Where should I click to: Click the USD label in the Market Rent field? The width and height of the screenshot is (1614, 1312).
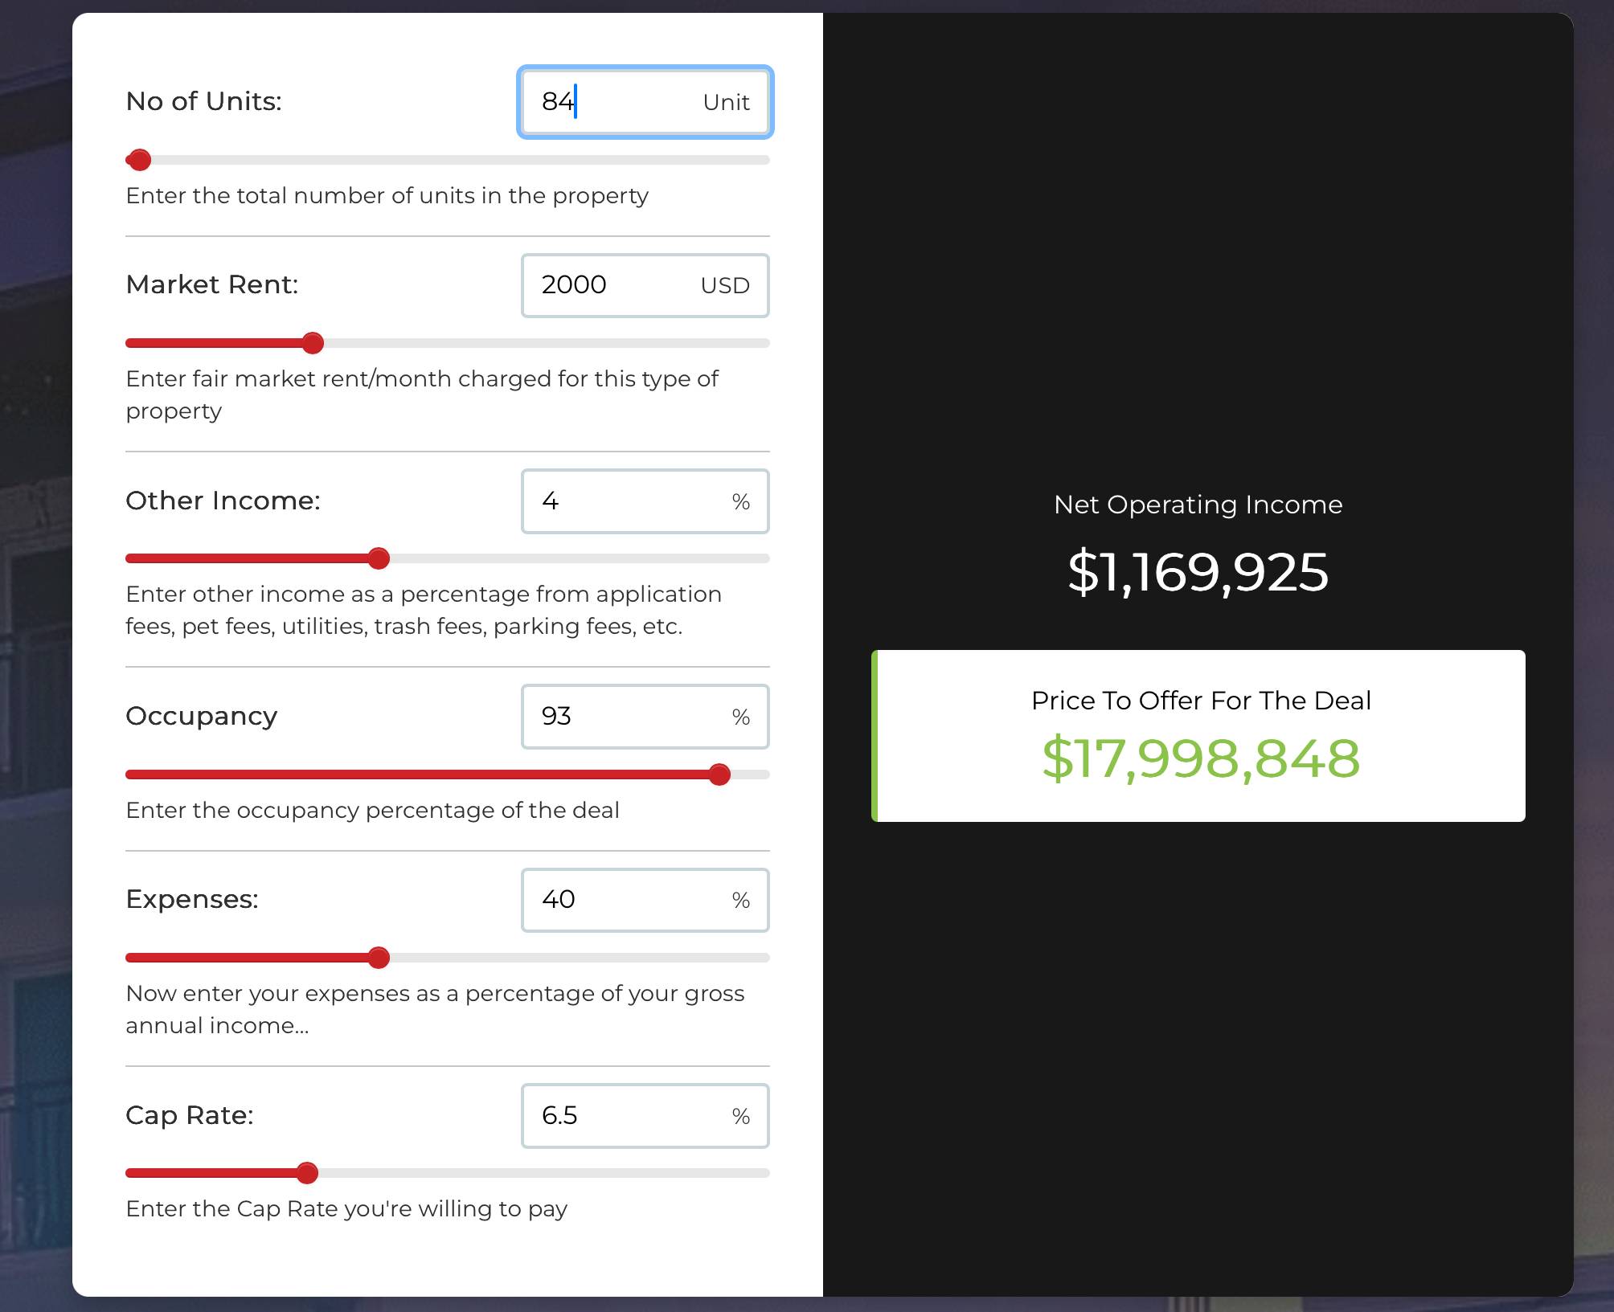point(724,286)
